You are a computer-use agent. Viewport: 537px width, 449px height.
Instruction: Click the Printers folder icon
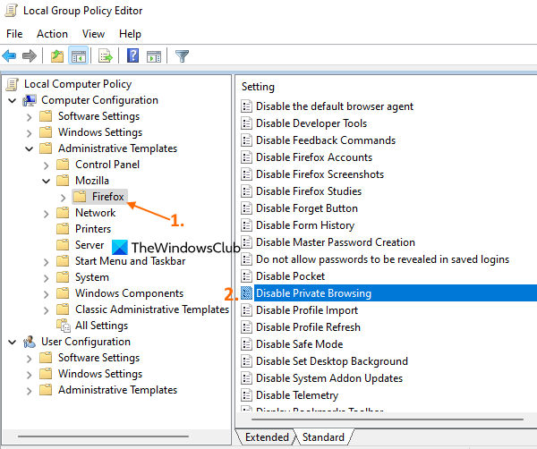(x=63, y=229)
